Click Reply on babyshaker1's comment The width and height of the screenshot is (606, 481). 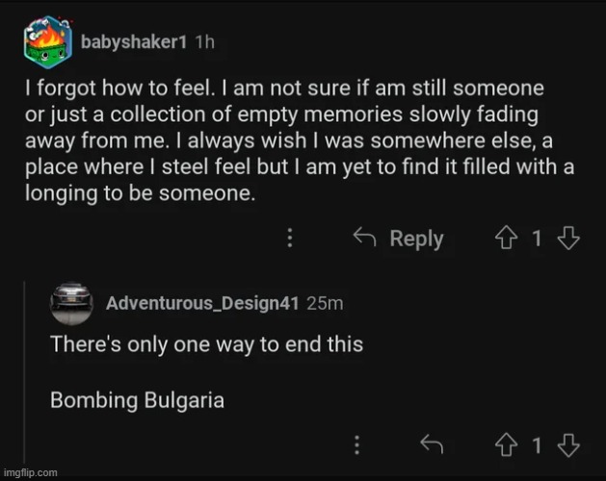[399, 239]
